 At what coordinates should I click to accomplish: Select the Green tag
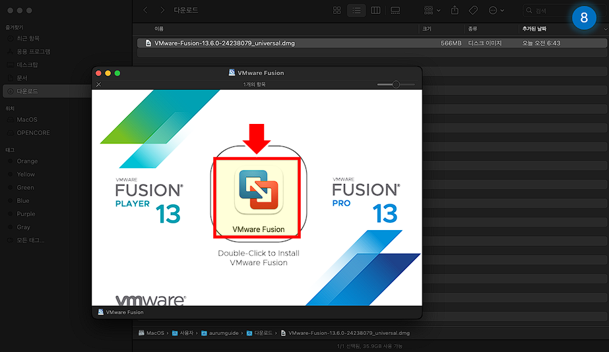coord(25,187)
